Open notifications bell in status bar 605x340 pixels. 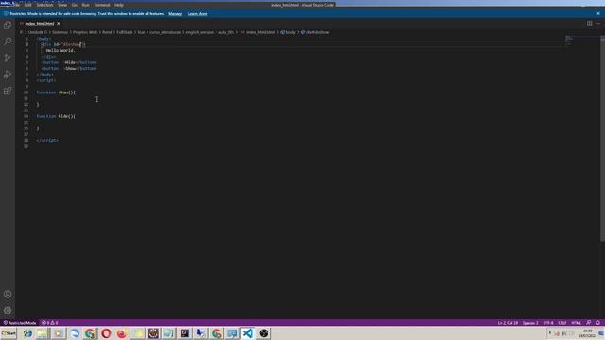pyautogui.click(x=598, y=323)
